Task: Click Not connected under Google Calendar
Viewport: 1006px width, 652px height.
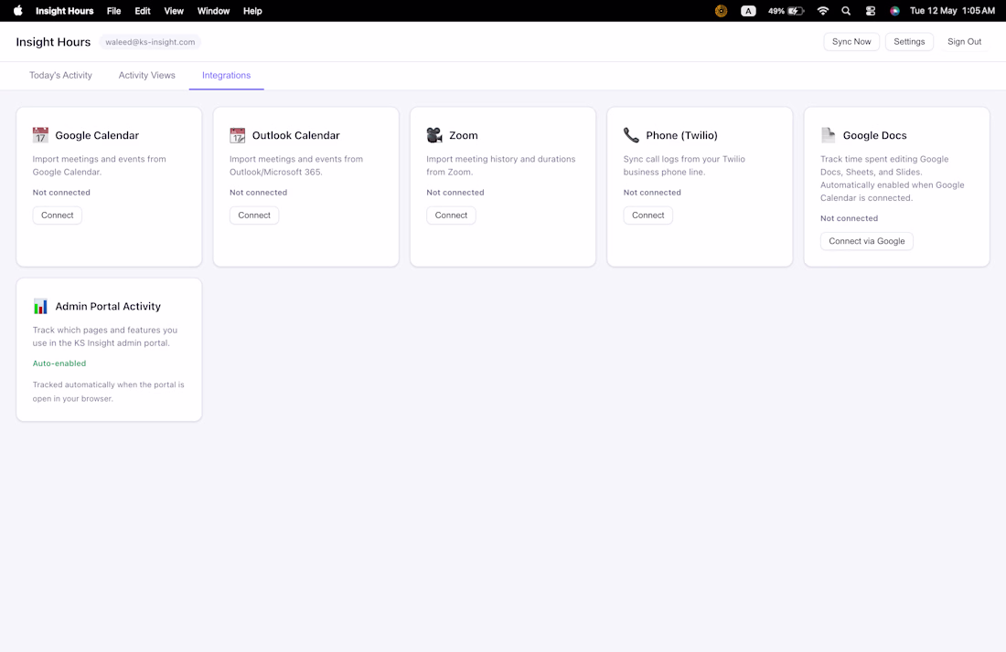Action: pos(61,192)
